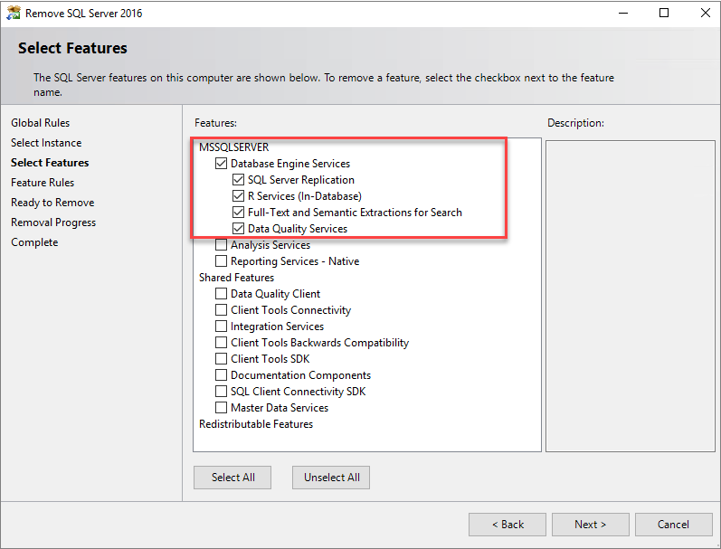The image size is (721, 549).
Task: Select SQL Client Connectivity SDK checkbox
Action: (221, 391)
